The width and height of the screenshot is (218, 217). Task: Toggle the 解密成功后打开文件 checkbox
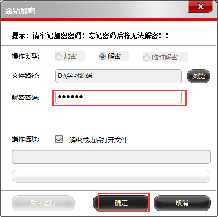pos(59,139)
